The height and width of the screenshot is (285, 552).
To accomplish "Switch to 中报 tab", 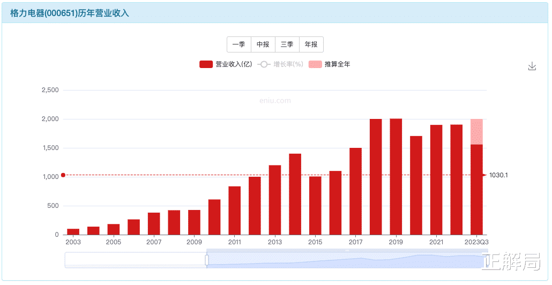I will pos(263,44).
